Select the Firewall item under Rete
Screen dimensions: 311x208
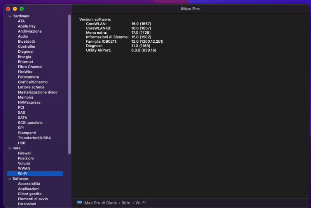(x=24, y=153)
